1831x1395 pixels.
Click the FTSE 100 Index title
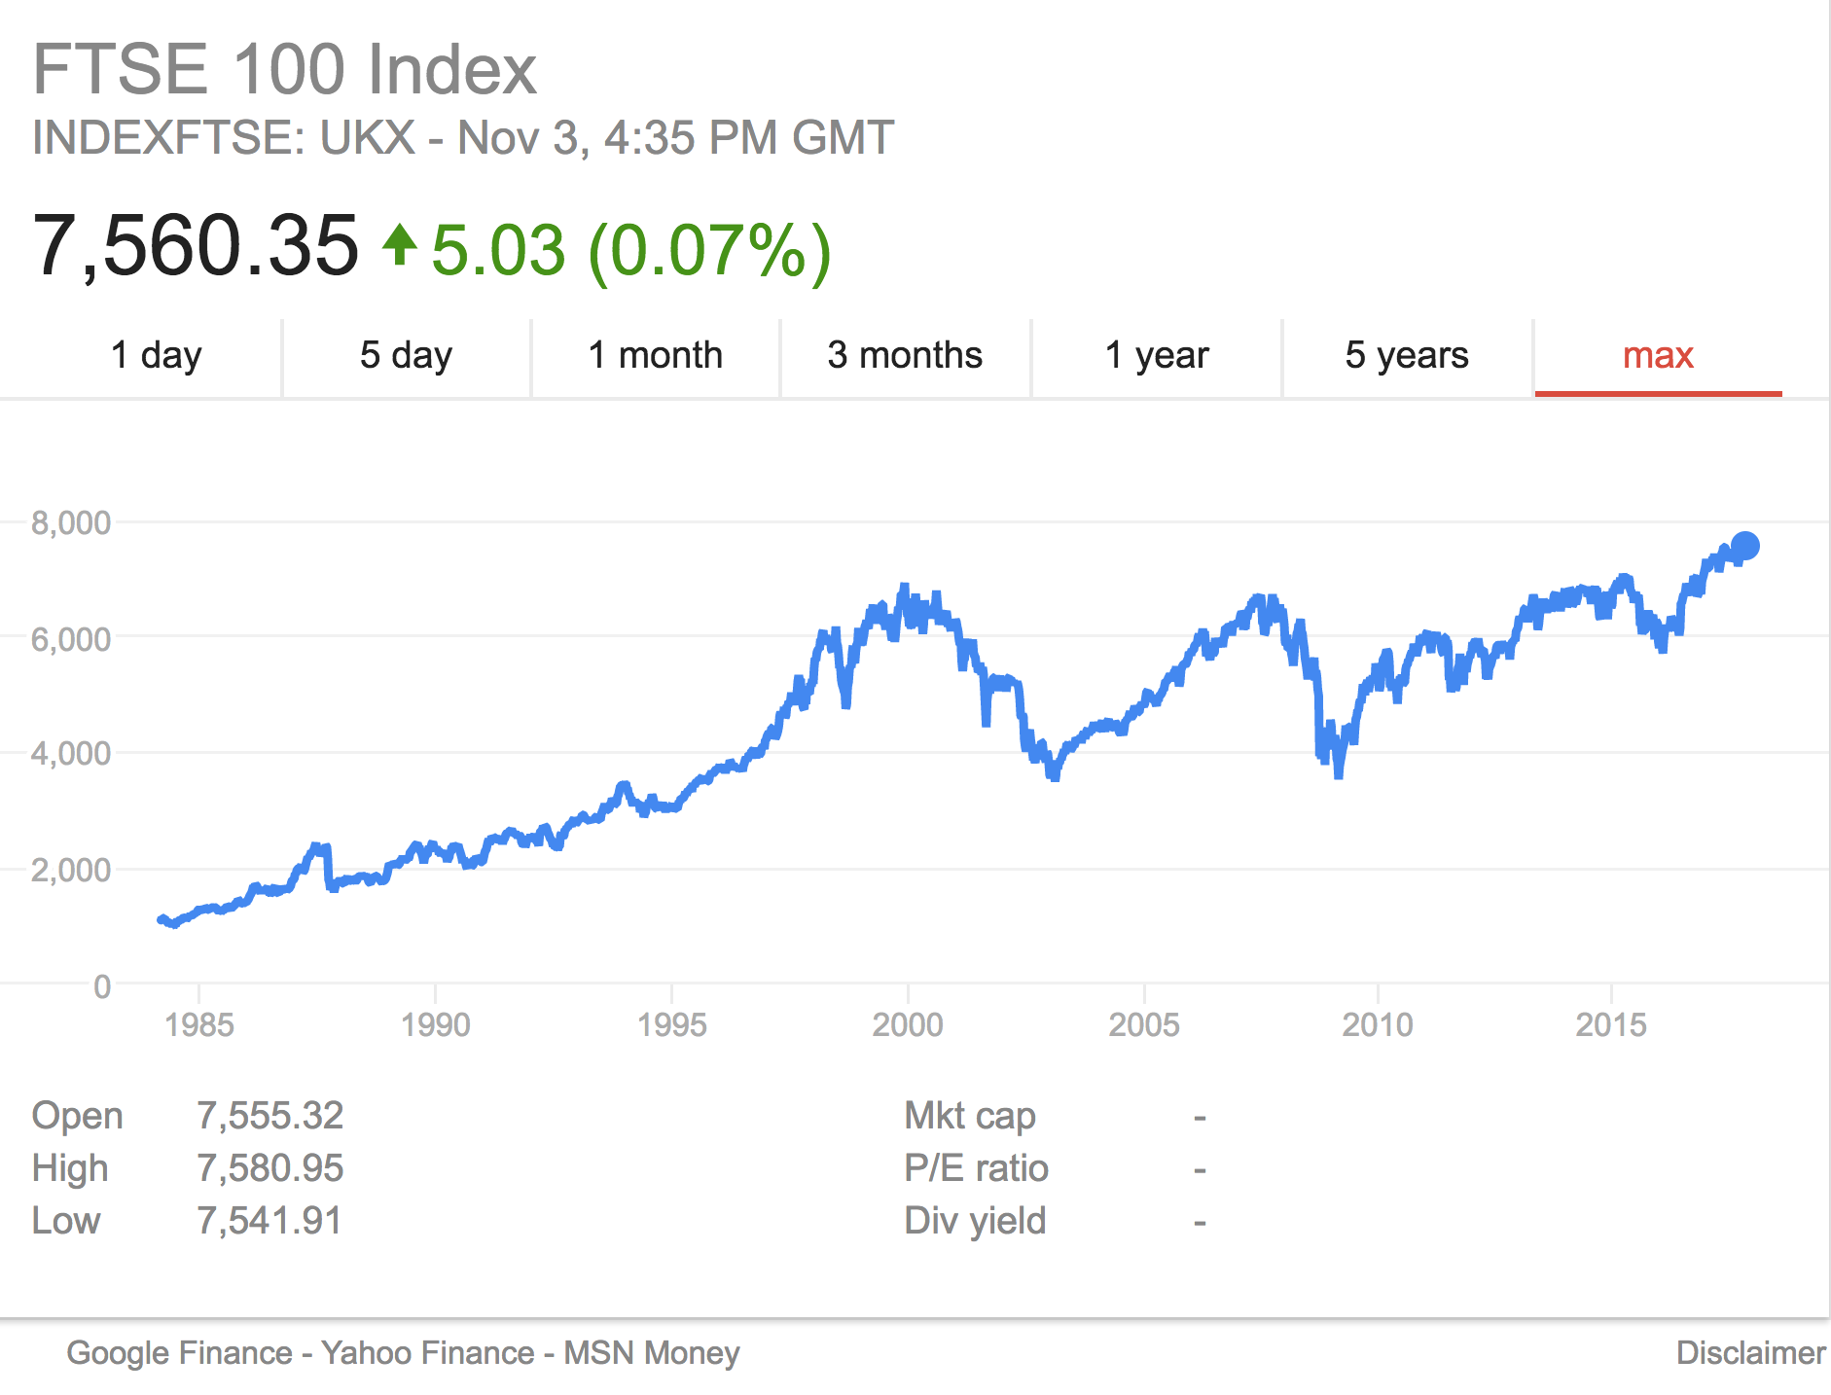coord(284,69)
